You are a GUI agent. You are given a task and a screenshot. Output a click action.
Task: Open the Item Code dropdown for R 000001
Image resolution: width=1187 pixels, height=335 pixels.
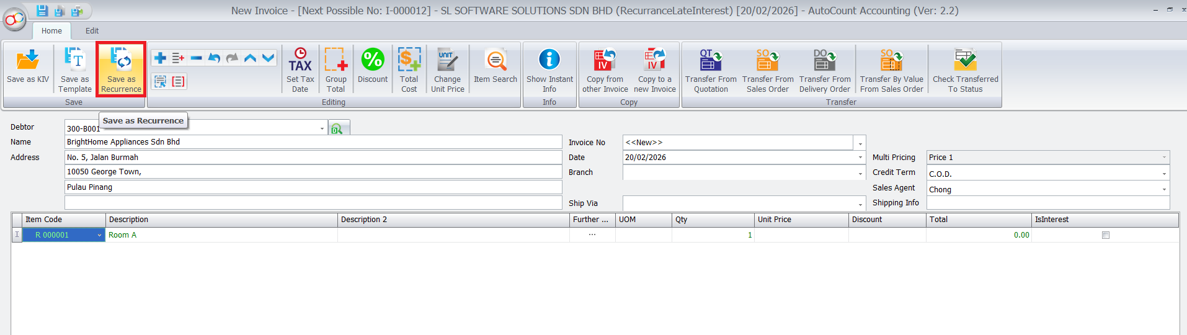99,236
